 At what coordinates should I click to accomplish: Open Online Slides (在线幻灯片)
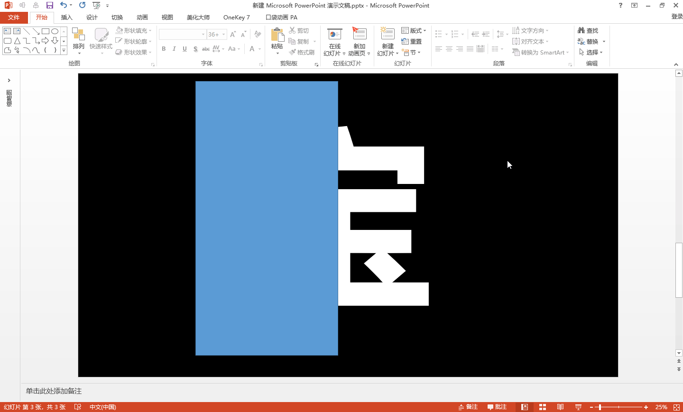[x=334, y=42]
